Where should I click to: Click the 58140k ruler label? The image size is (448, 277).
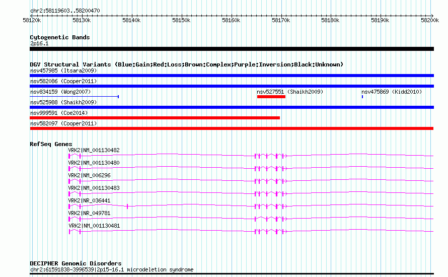(x=131, y=20)
